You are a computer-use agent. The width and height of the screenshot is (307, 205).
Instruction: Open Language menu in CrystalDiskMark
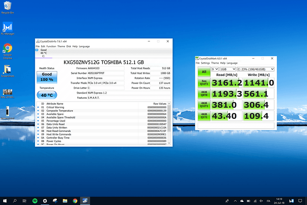pos(232,63)
